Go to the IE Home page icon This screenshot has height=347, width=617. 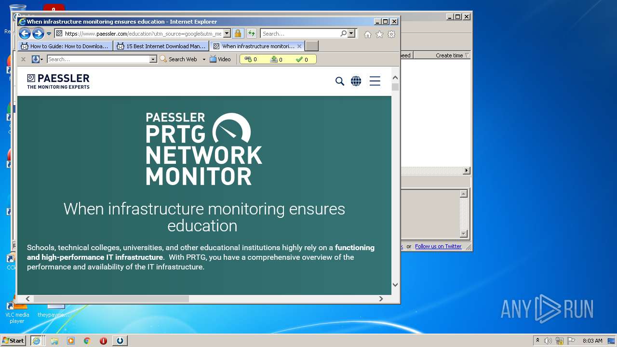(x=368, y=34)
